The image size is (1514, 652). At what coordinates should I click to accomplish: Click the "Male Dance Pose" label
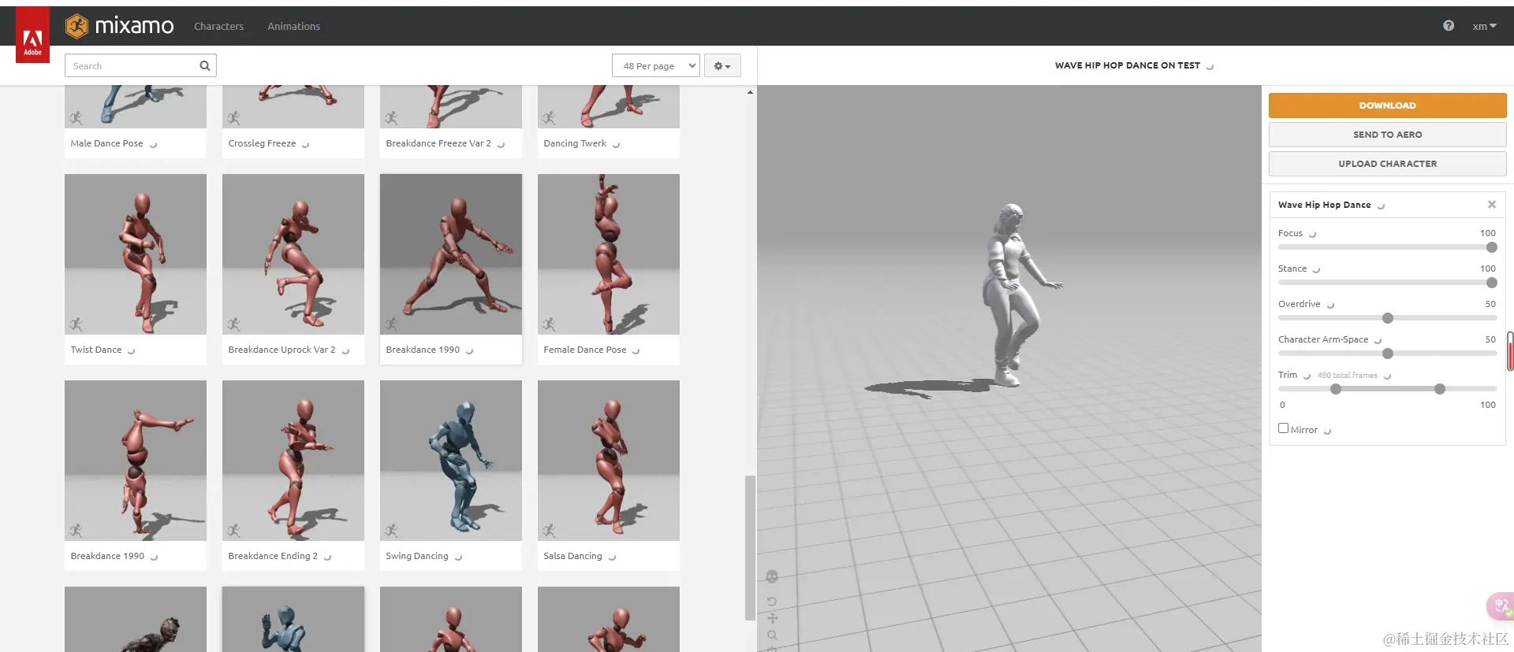point(106,143)
